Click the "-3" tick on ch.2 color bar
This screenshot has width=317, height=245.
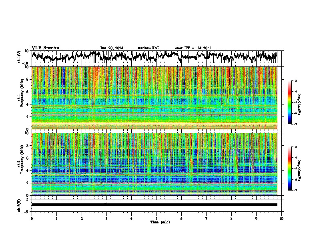pos(295,147)
